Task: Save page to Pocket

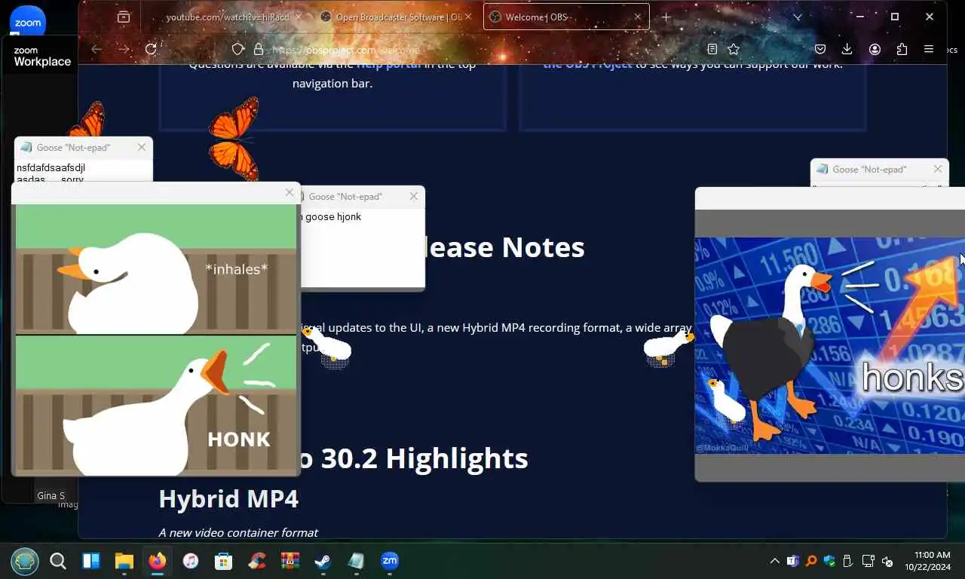Action: pyautogui.click(x=820, y=49)
